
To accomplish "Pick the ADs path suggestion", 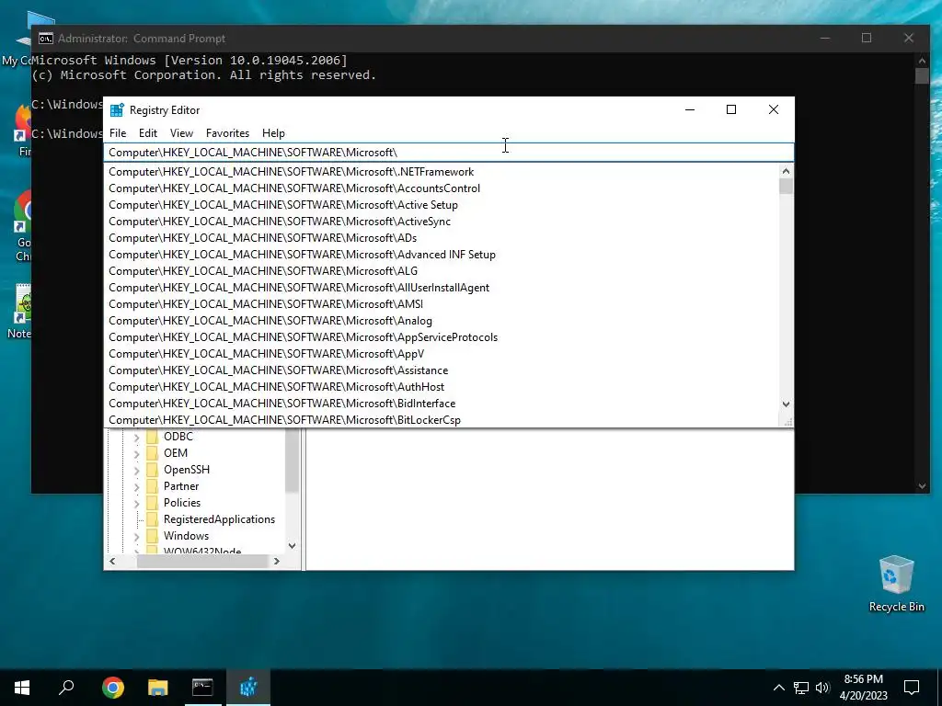I will point(442,238).
